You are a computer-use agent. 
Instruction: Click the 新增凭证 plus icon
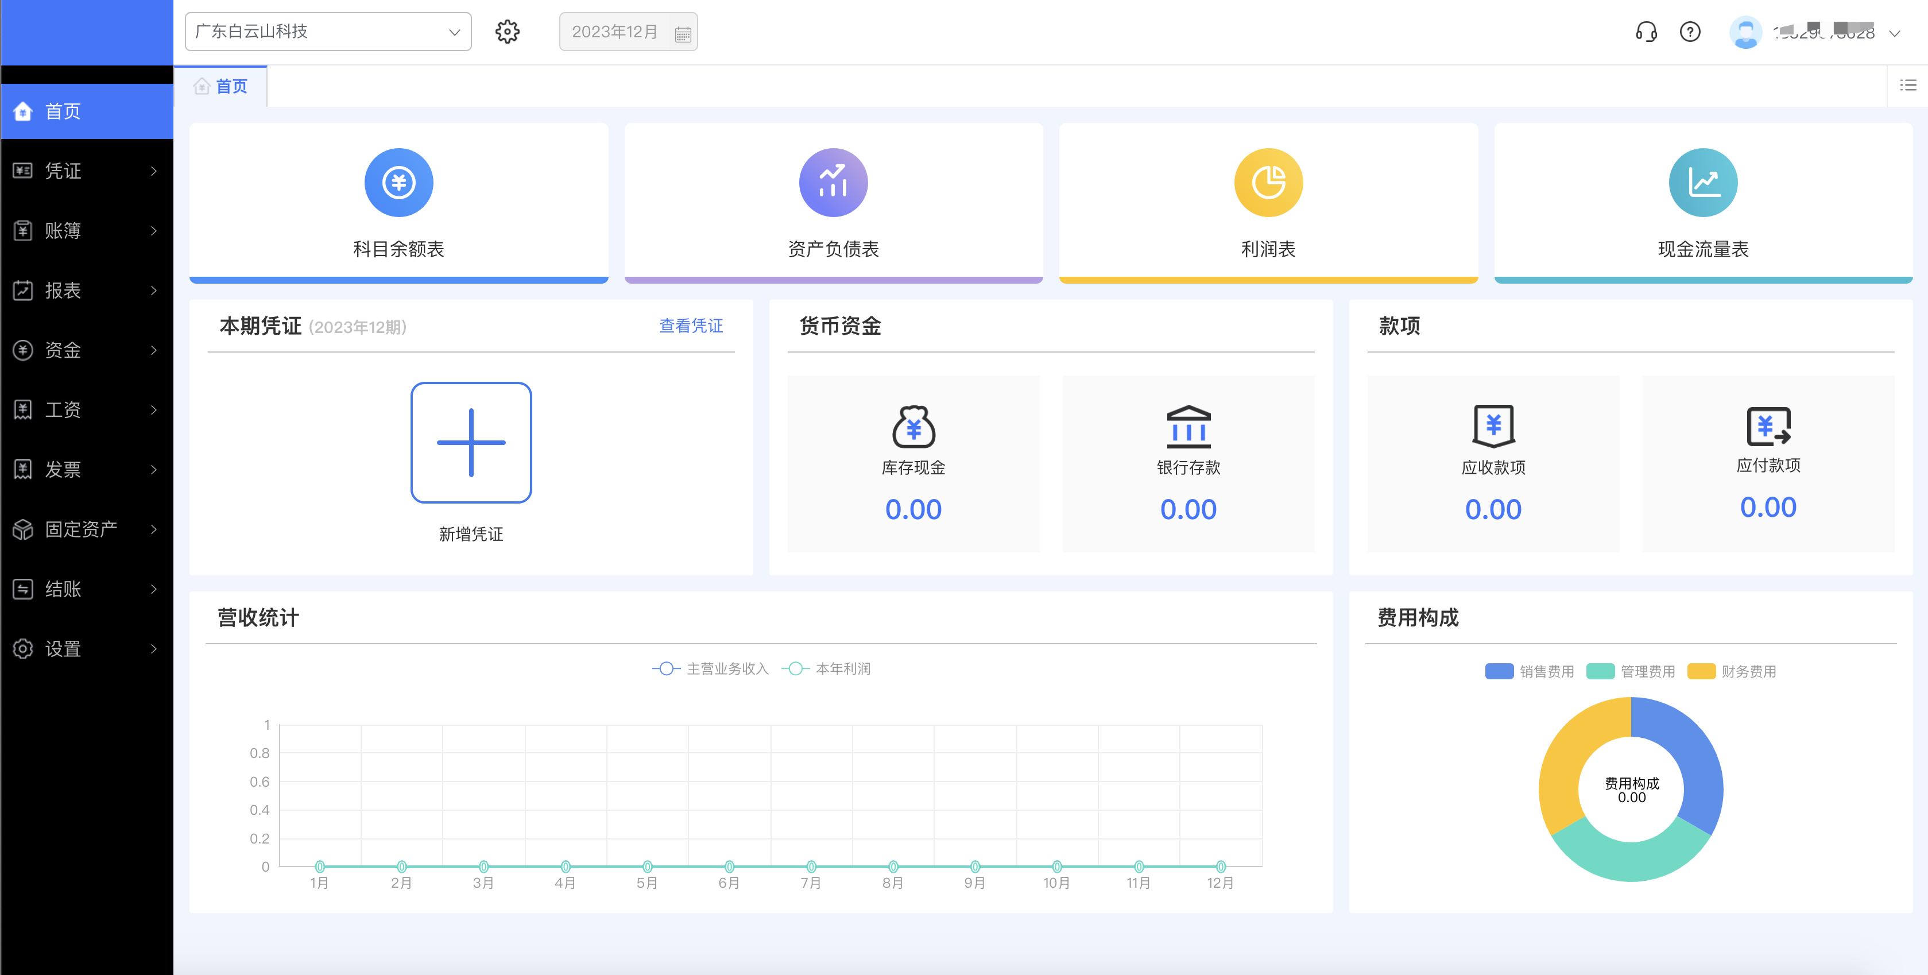tap(471, 442)
